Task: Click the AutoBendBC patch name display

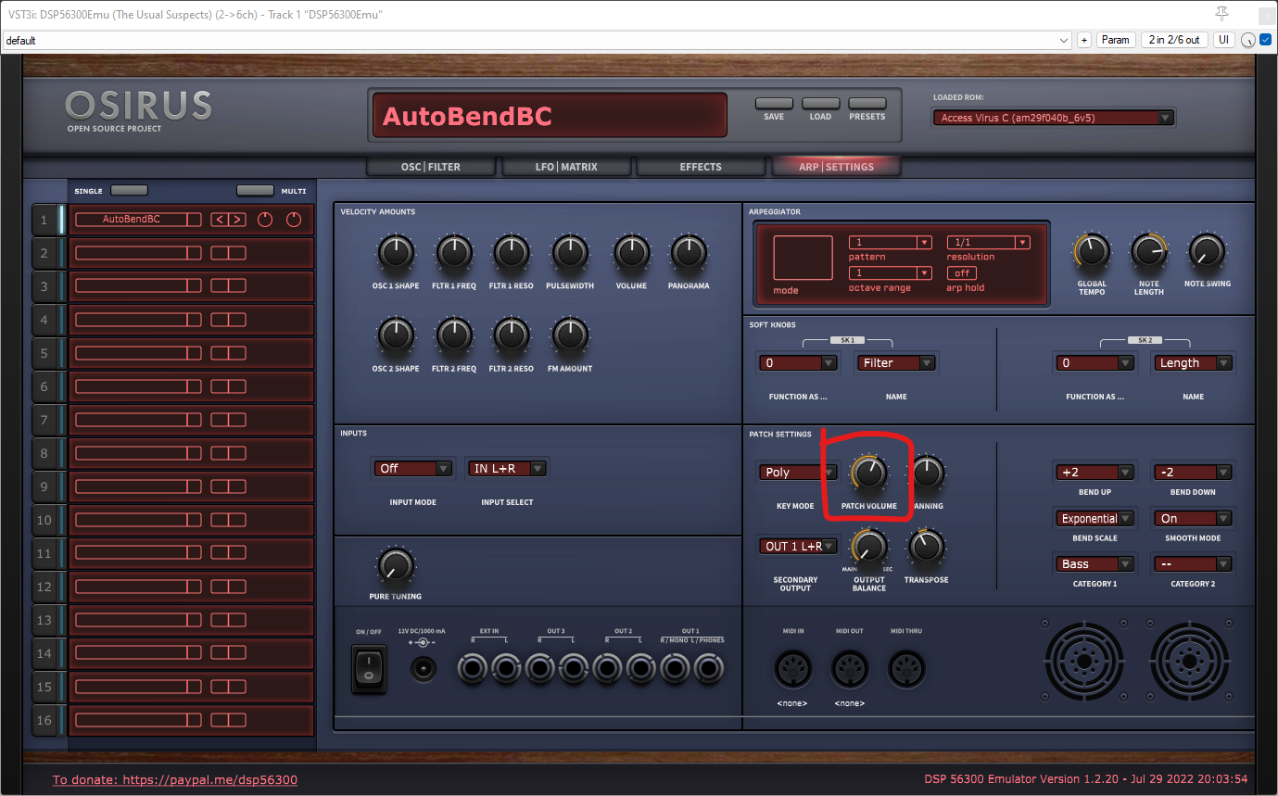Action: [x=550, y=116]
